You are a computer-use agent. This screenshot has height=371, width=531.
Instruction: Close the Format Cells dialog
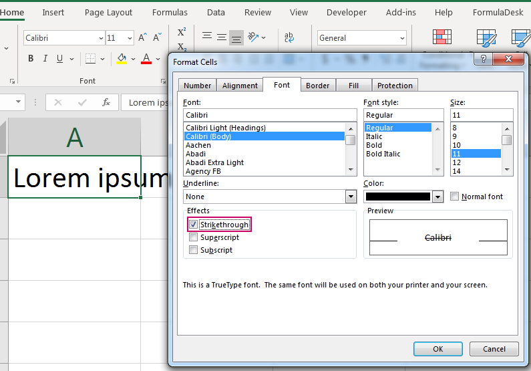508,59
